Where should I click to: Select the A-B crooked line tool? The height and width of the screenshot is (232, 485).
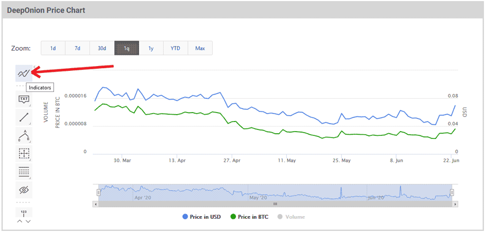(24, 136)
